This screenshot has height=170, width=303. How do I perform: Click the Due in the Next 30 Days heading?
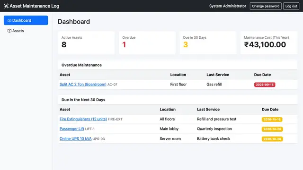point(83,100)
